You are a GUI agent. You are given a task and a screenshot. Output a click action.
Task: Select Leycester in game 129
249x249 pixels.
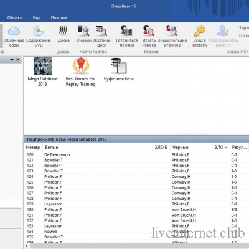click(x=53, y=204)
